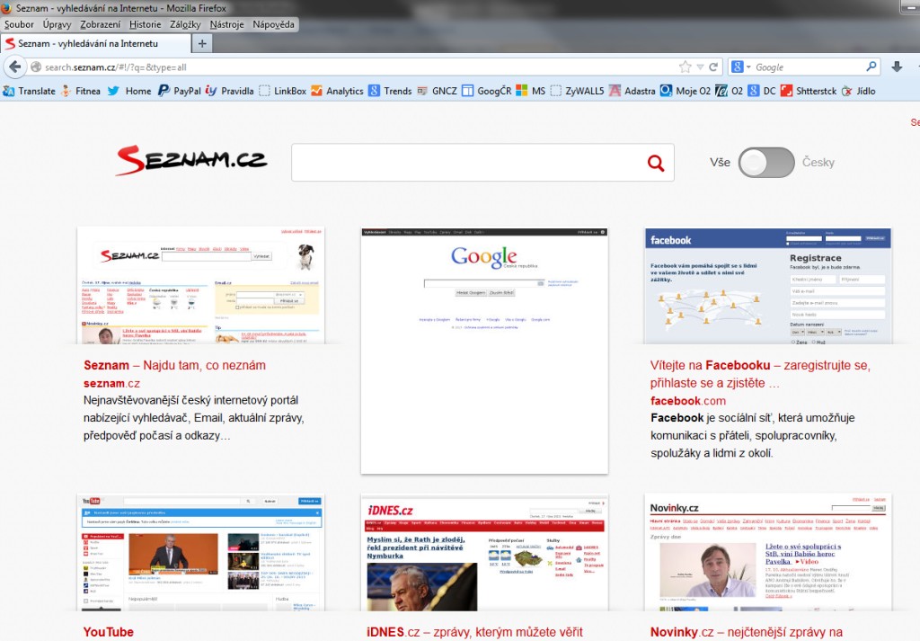
Task: Open the Adastra bookmark
Action: point(632,91)
